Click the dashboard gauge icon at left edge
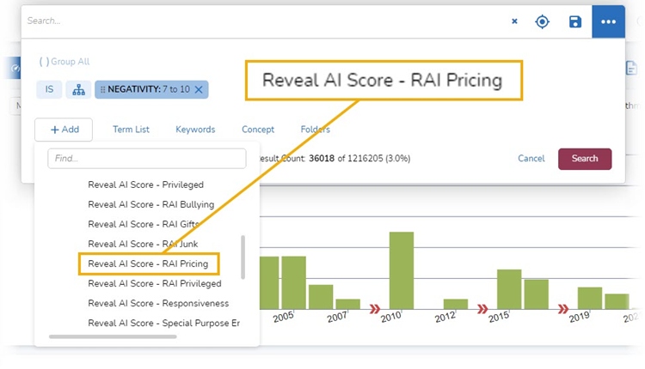The image size is (645, 369). (15, 68)
